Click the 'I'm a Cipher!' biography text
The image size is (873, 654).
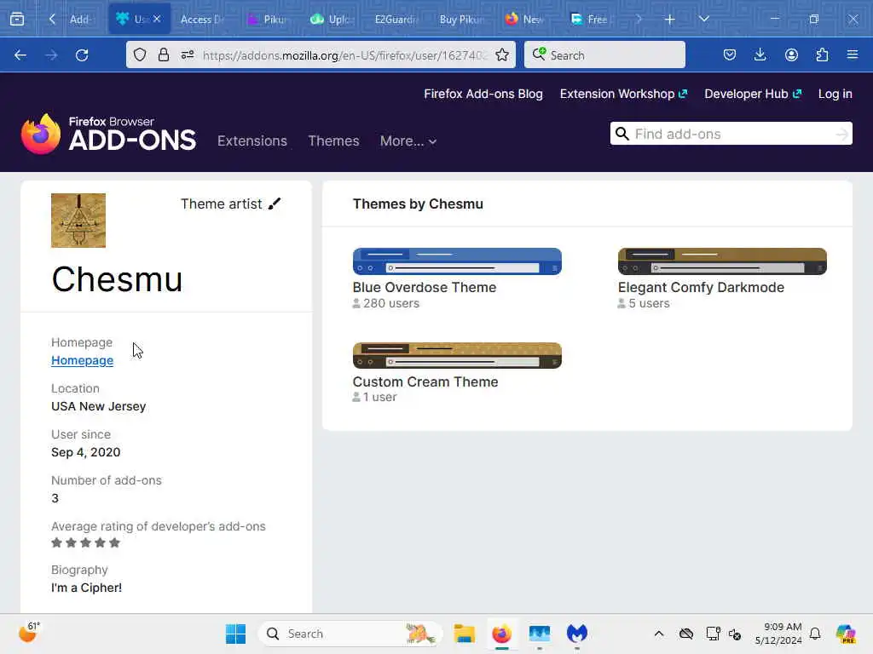click(86, 588)
